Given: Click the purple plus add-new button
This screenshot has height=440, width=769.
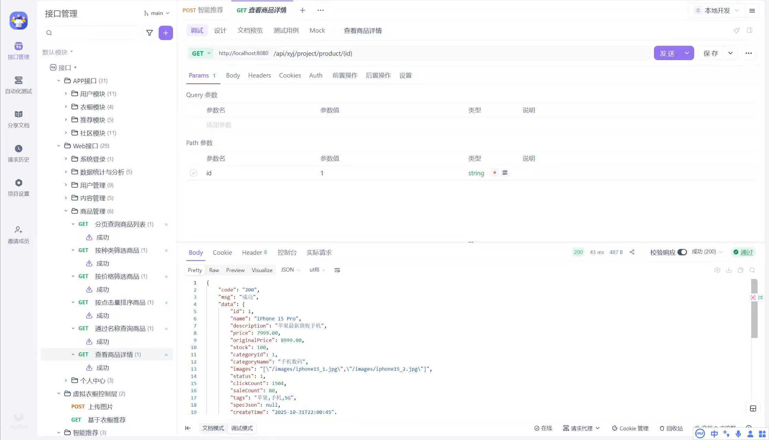Looking at the screenshot, I should [166, 33].
